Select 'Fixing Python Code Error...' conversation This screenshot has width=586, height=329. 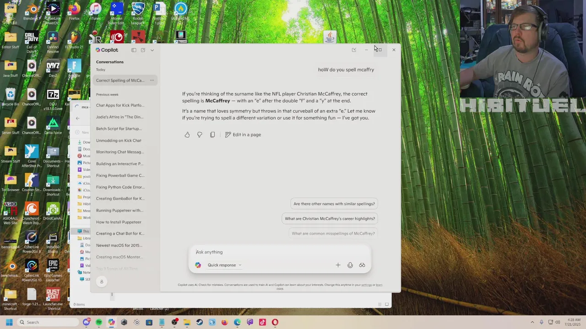click(120, 187)
